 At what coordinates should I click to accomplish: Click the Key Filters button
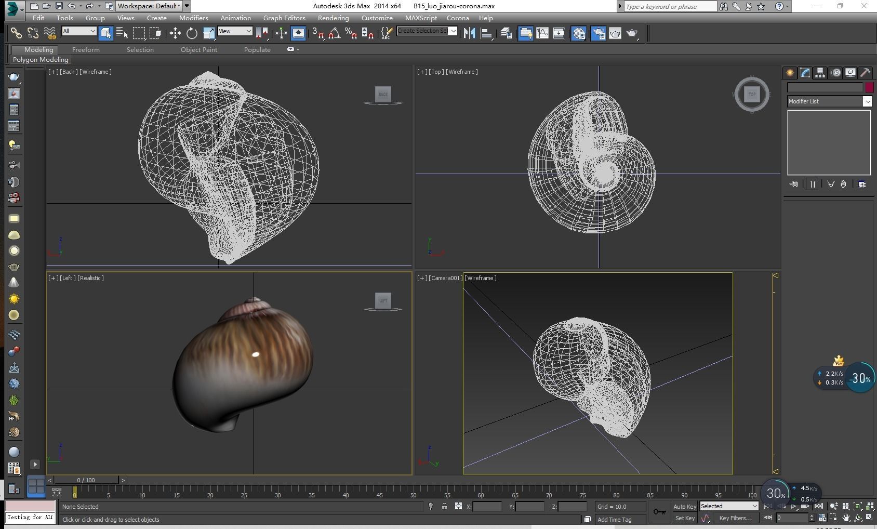click(x=735, y=518)
